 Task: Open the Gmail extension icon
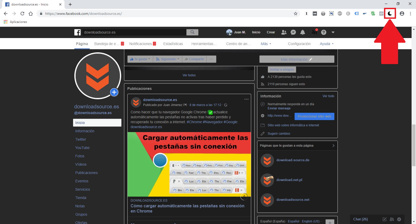coord(315,14)
